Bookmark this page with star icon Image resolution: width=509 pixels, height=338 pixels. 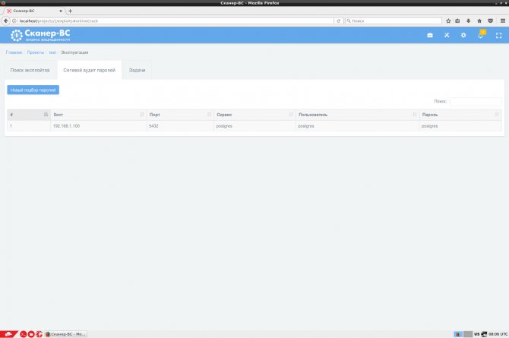pos(448,21)
